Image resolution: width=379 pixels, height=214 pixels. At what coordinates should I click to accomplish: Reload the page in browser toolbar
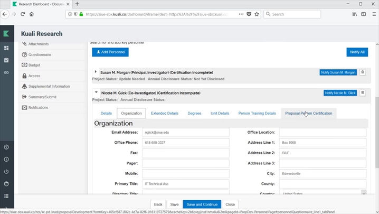(x=23, y=14)
